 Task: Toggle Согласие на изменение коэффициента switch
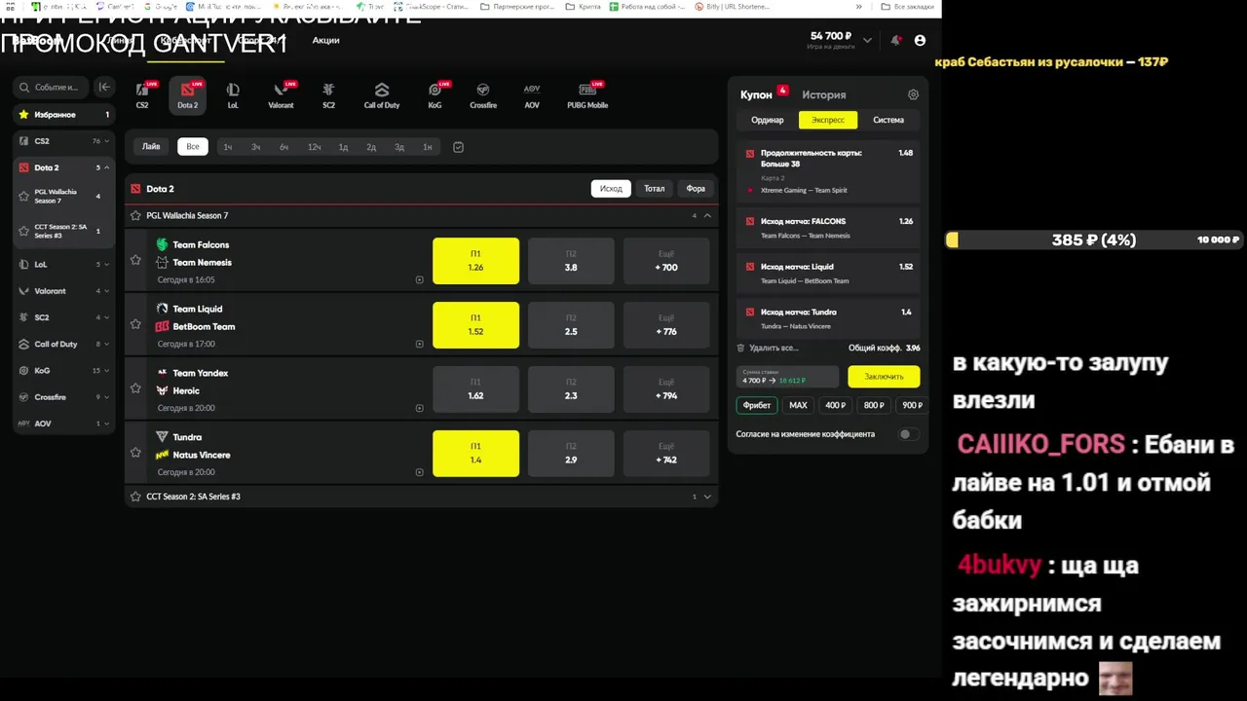click(908, 434)
